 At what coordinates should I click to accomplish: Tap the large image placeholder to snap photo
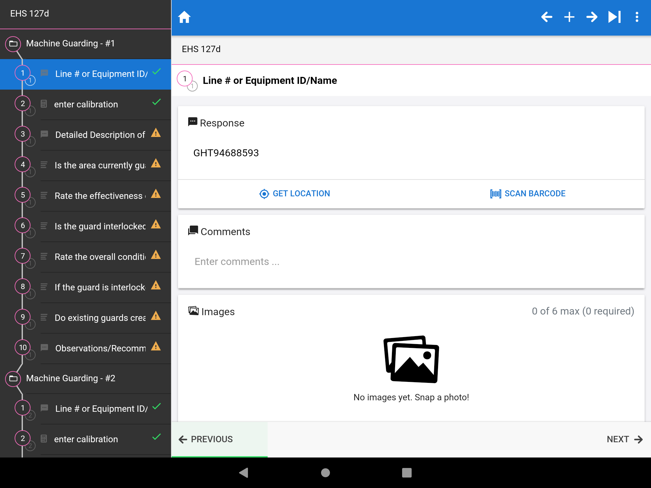pyautogui.click(x=411, y=359)
